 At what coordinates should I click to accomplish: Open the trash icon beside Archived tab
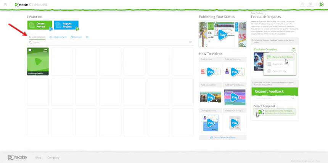(x=87, y=37)
